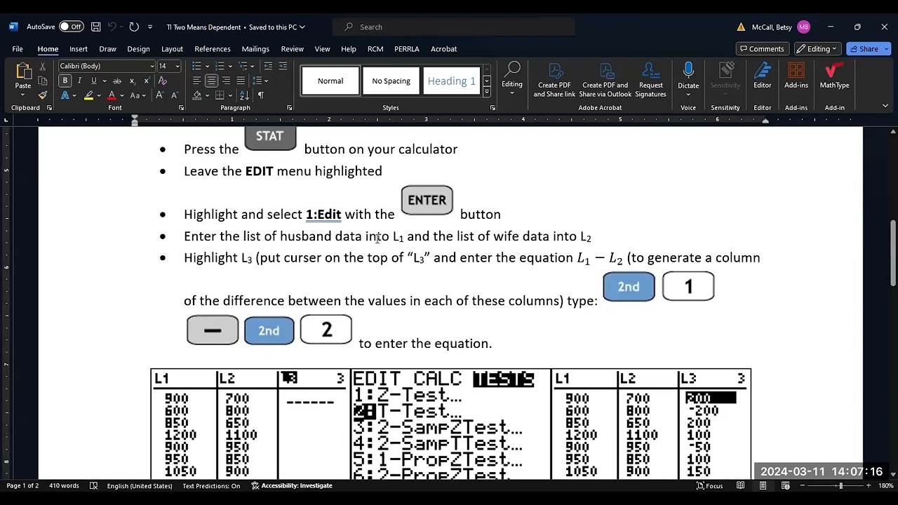Open the font size dropdown
Viewport: 898px width, 505px height.
tap(177, 66)
